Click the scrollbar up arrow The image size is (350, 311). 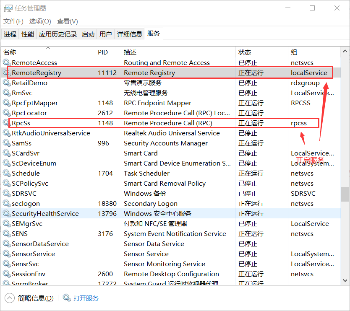pyautogui.click(x=345, y=51)
